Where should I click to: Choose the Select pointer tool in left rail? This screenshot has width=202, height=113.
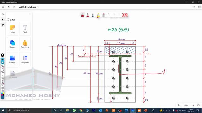point(3,14)
